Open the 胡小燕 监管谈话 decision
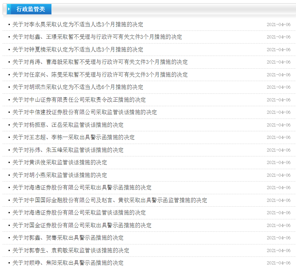Screen dimensions: 296x267 59,175
